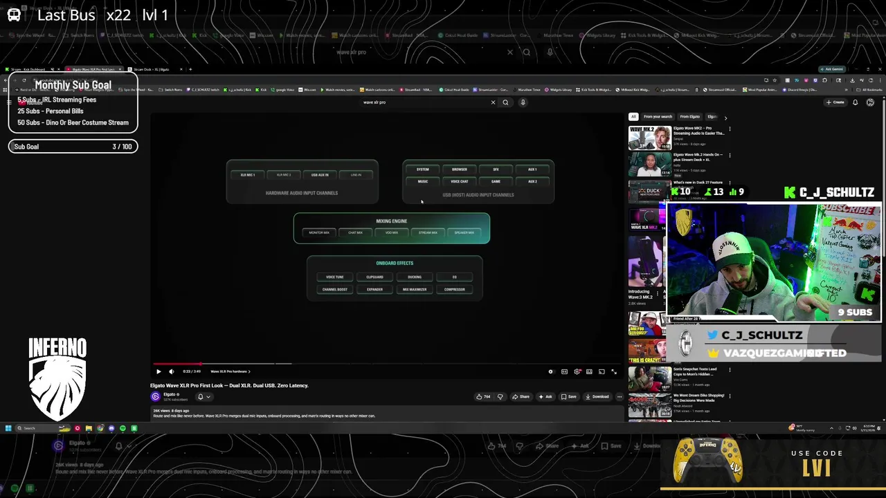
Task: Open the Chrome three-dot menu
Action: coord(879,80)
